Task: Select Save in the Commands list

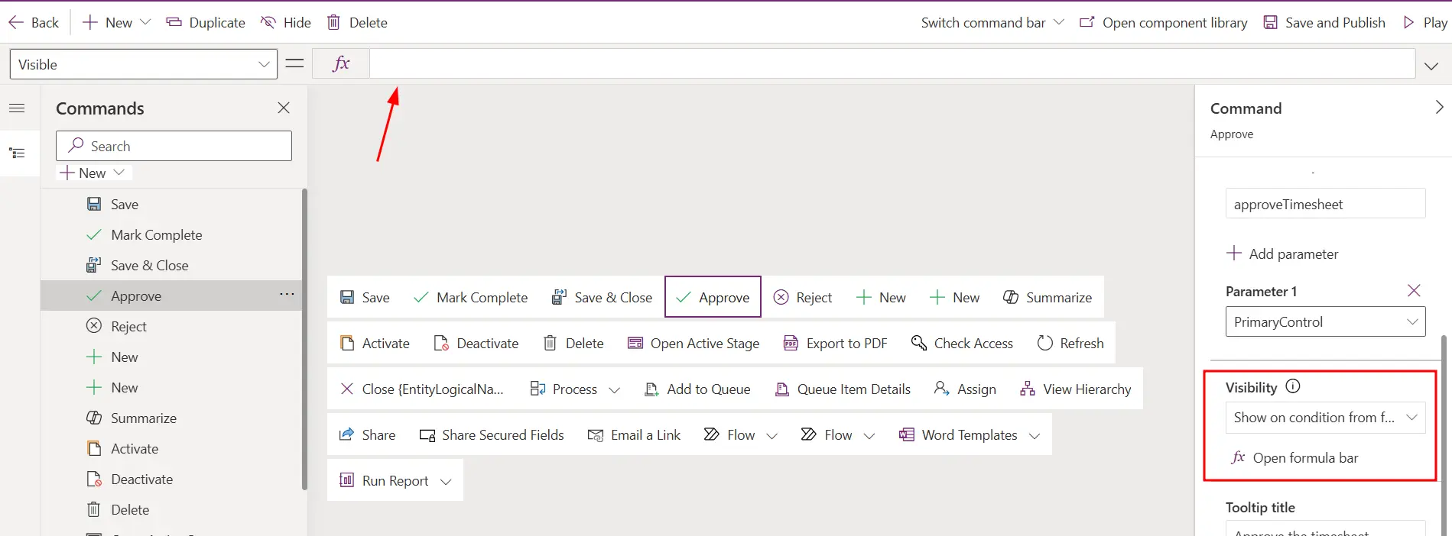Action: 173,204
